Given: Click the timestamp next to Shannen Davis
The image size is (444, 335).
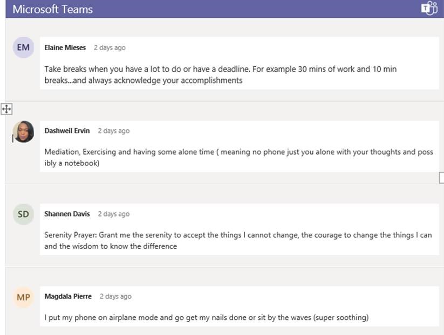Looking at the screenshot, I should pyautogui.click(x=113, y=214).
